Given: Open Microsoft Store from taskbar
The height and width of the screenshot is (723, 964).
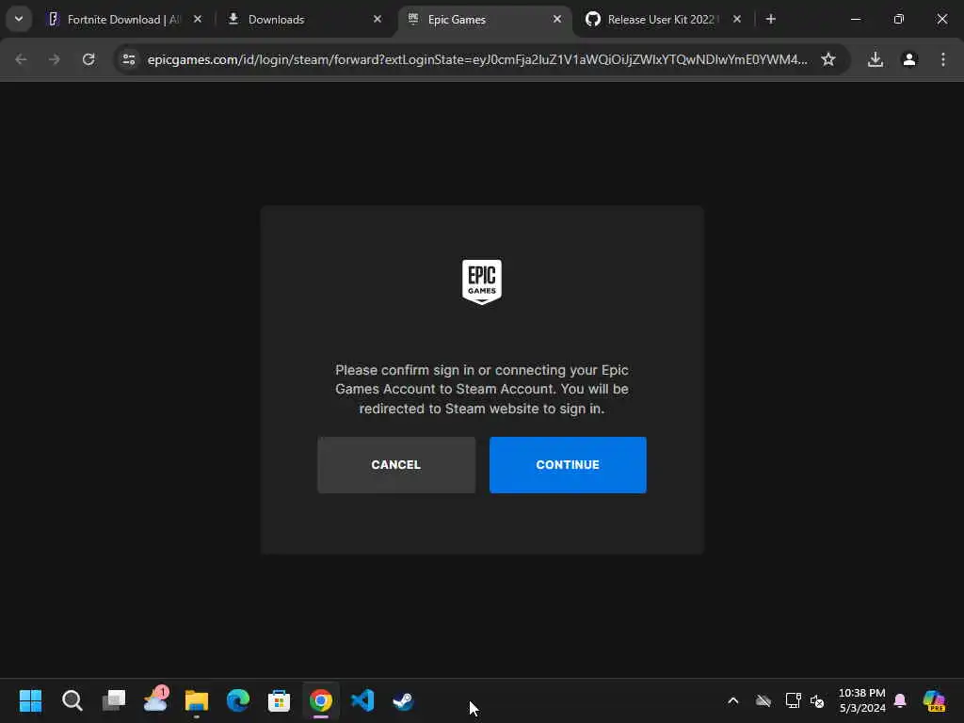Looking at the screenshot, I should pyautogui.click(x=279, y=700).
